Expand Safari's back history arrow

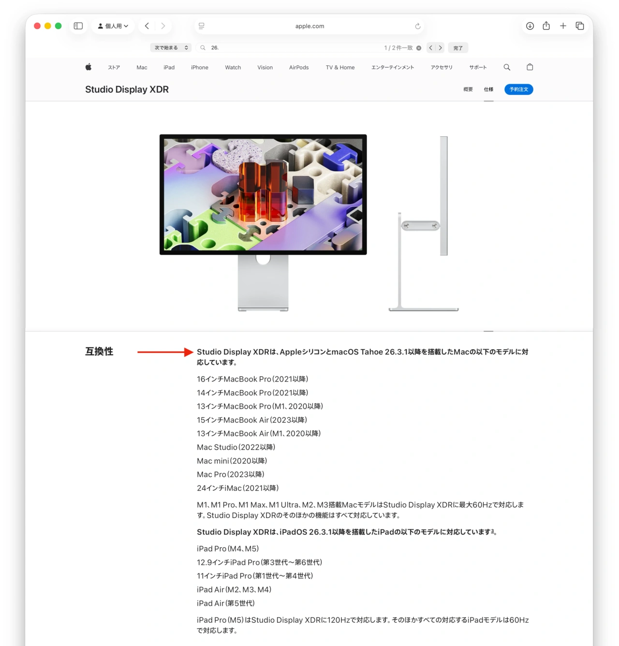[147, 26]
